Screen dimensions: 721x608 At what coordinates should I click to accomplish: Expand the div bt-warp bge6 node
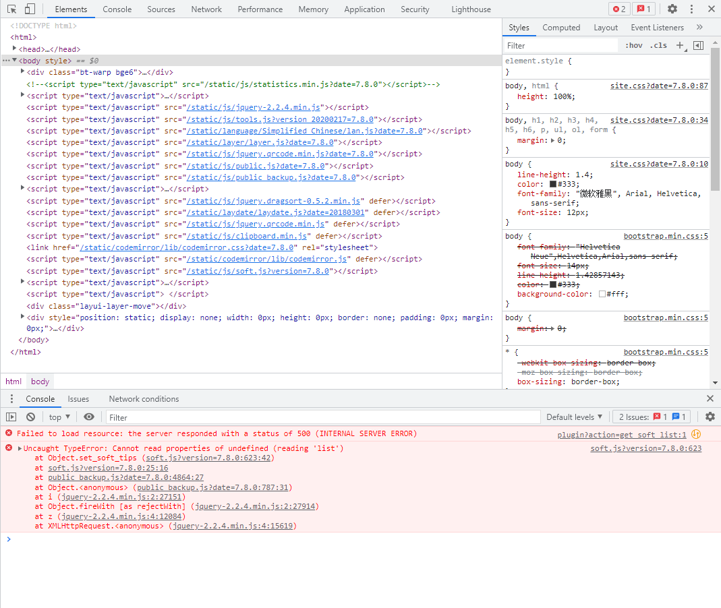point(22,71)
